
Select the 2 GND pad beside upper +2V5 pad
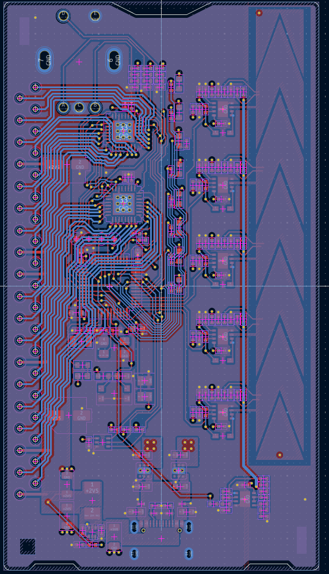[80, 165]
